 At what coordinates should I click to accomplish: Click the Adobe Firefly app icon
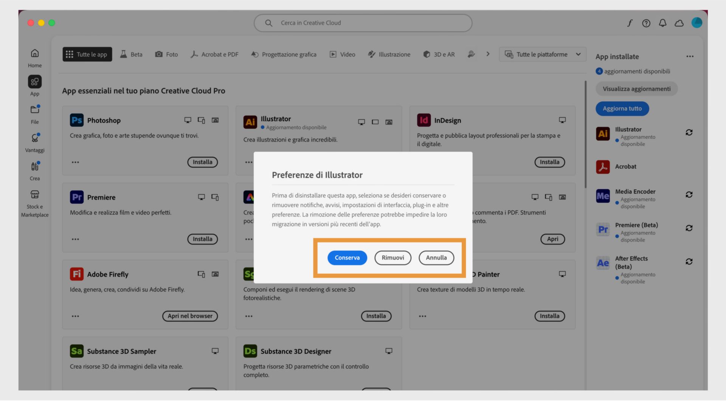(77, 274)
